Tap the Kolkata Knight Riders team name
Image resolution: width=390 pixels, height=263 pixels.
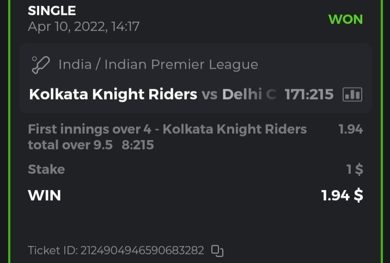click(113, 95)
